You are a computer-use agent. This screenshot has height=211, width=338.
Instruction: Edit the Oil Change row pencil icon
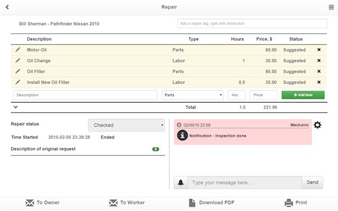point(18,61)
